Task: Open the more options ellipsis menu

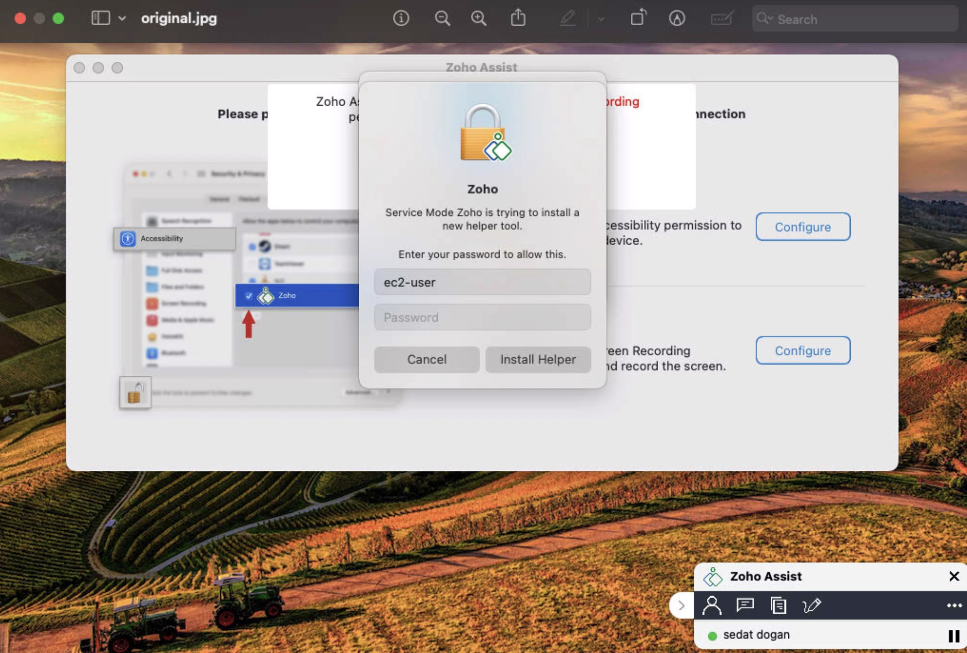Action: click(954, 606)
